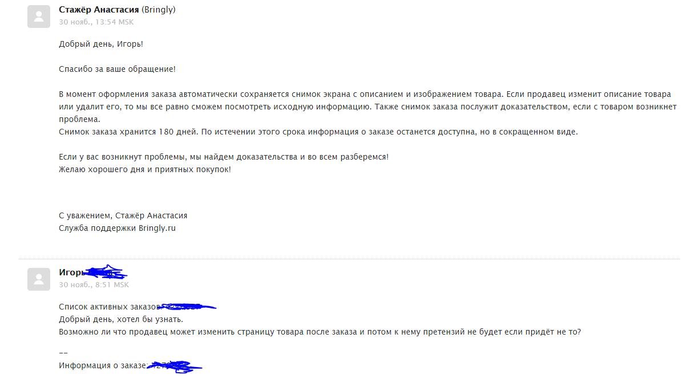Click Bringly.ru in the support signature
The image size is (687, 391).
(x=157, y=228)
